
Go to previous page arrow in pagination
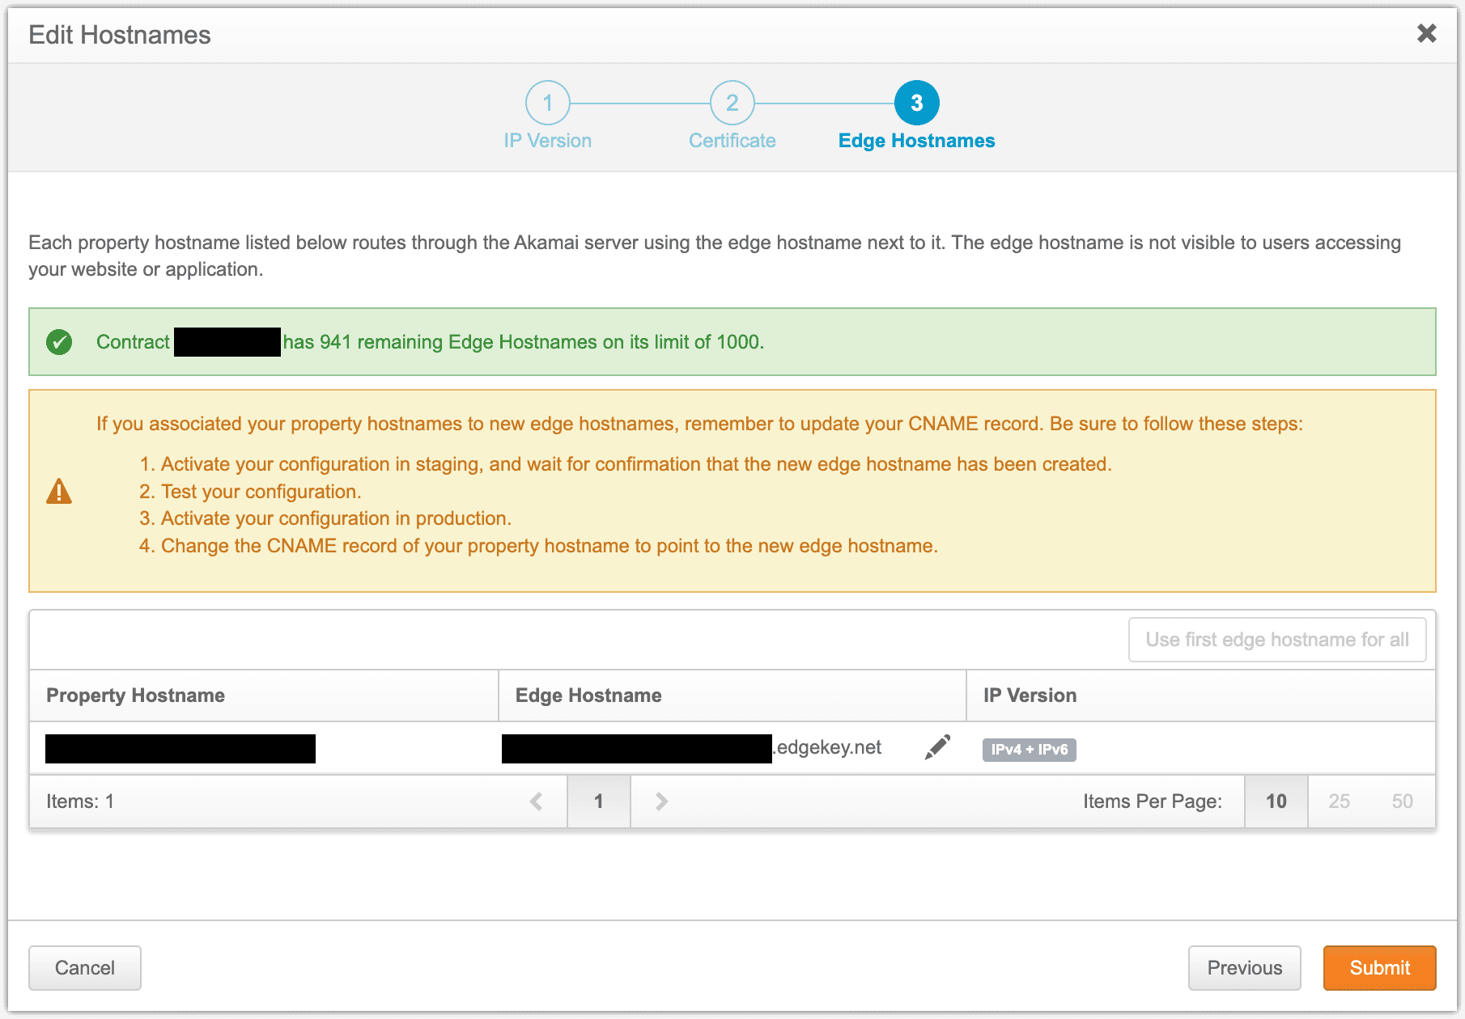point(536,801)
